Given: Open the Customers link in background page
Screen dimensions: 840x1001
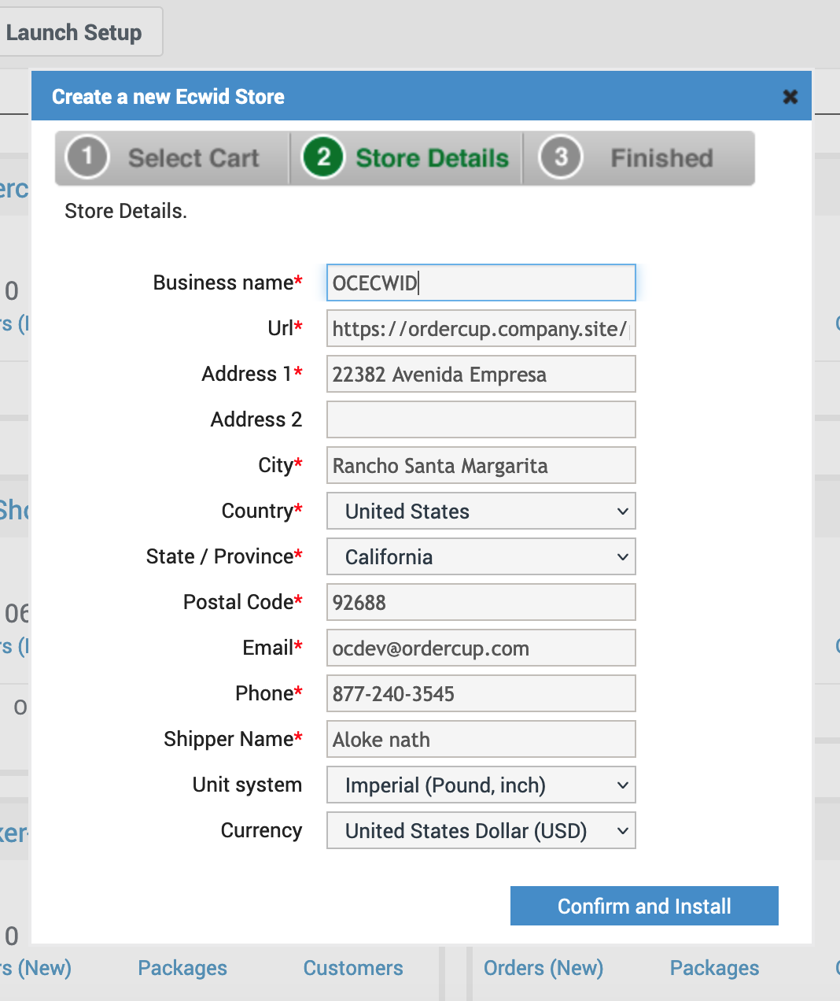Looking at the screenshot, I should point(353,968).
